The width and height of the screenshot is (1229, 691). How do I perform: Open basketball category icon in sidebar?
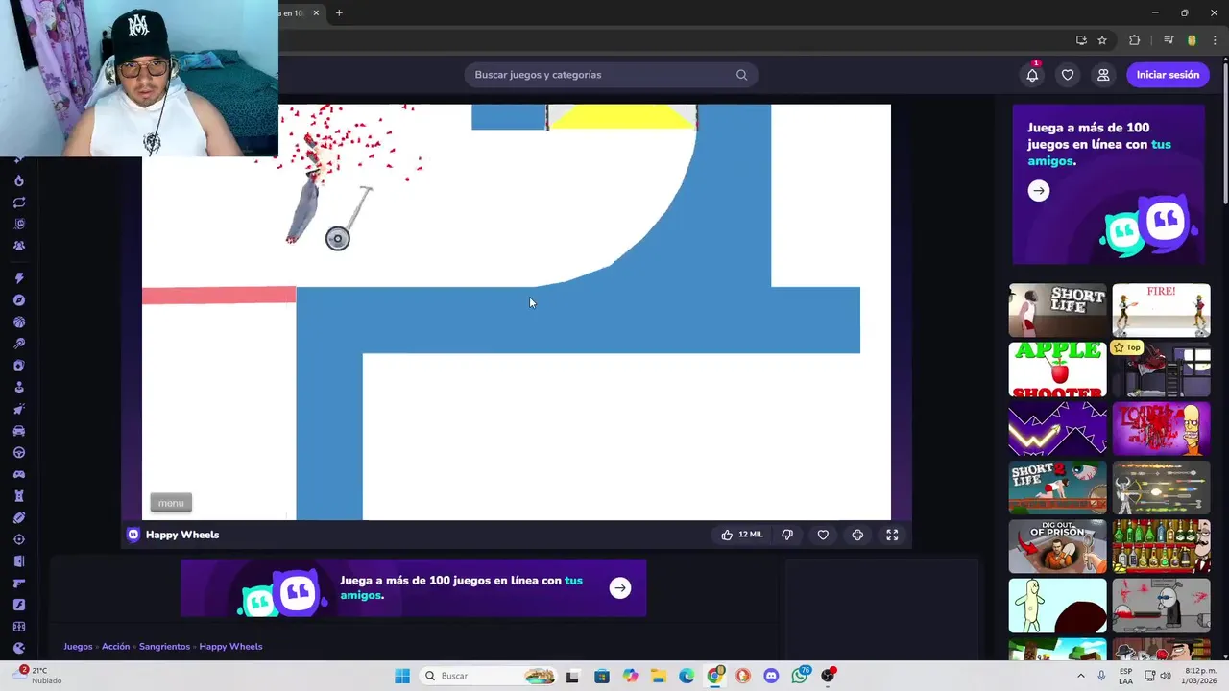click(19, 322)
